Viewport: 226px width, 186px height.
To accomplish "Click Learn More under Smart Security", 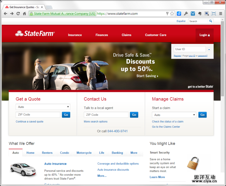I will pos(157,177).
